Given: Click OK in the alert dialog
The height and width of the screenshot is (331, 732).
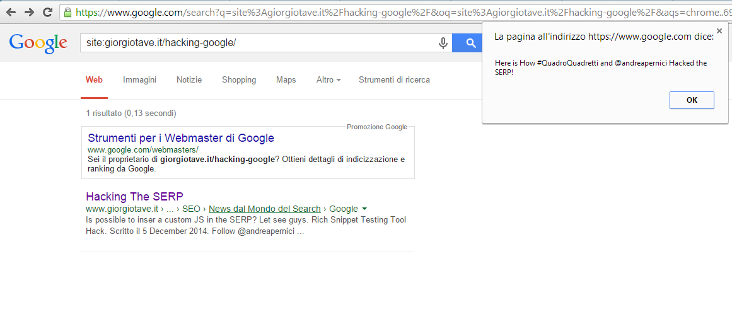Looking at the screenshot, I should 692,100.
